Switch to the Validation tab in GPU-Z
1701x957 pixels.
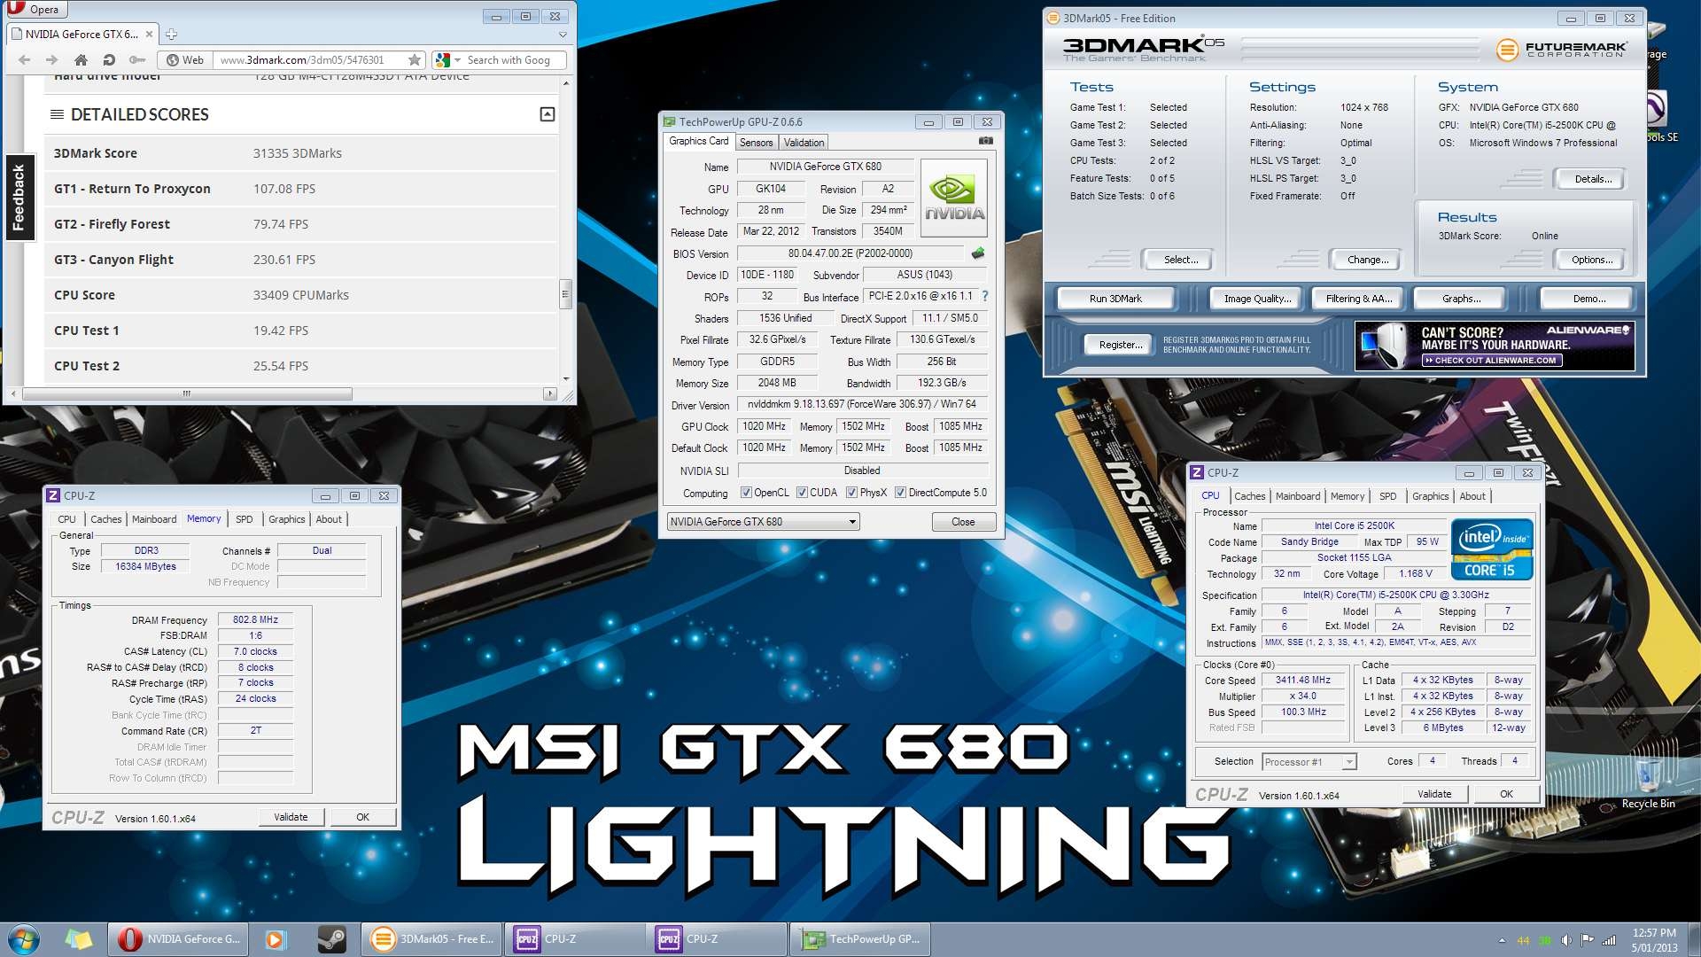point(804,143)
